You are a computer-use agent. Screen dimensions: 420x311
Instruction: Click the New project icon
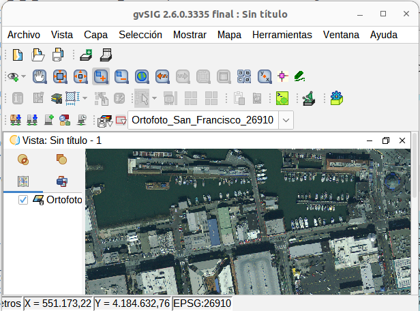[18, 55]
